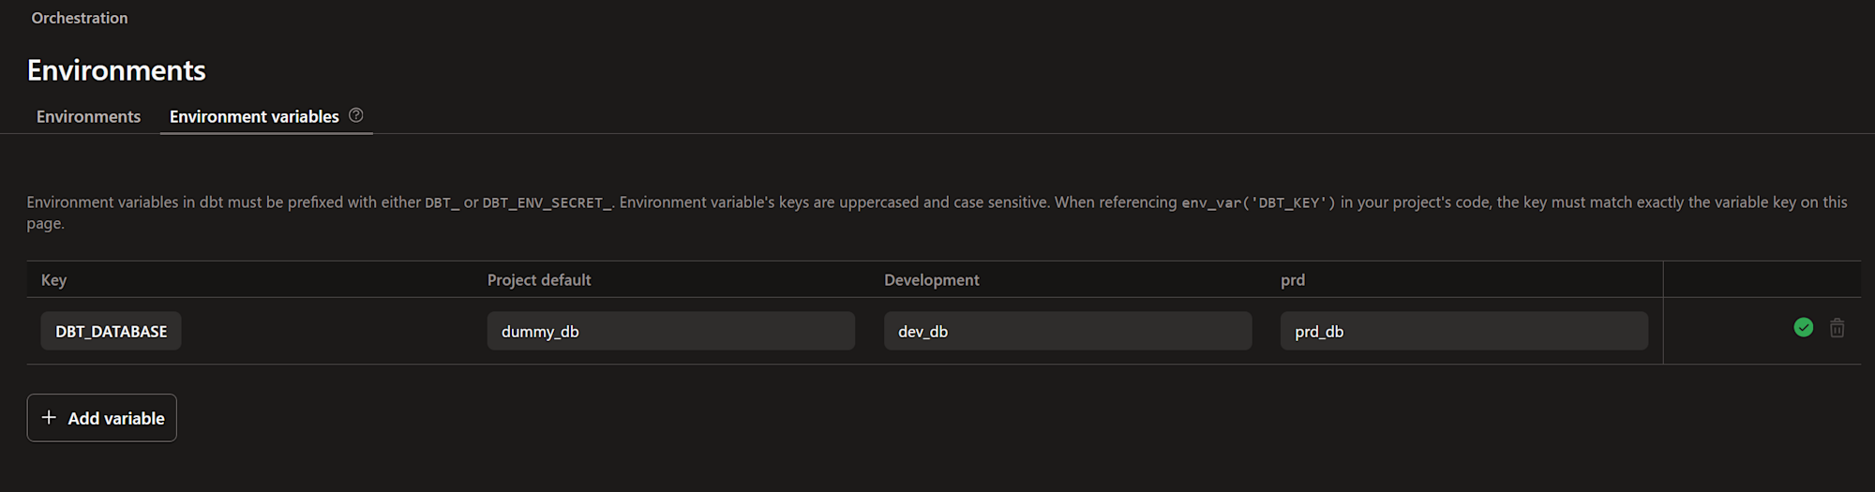Edit the prd_db value field
The image size is (1875, 492).
pos(1463,331)
